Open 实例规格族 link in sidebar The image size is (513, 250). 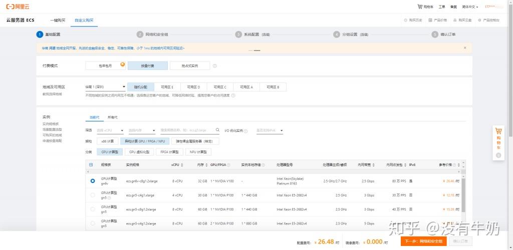coord(51,124)
